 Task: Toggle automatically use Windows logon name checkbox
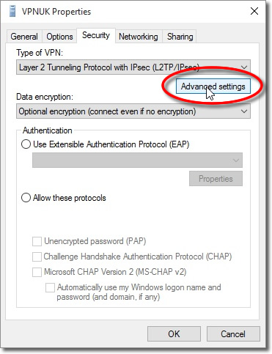tap(50, 287)
